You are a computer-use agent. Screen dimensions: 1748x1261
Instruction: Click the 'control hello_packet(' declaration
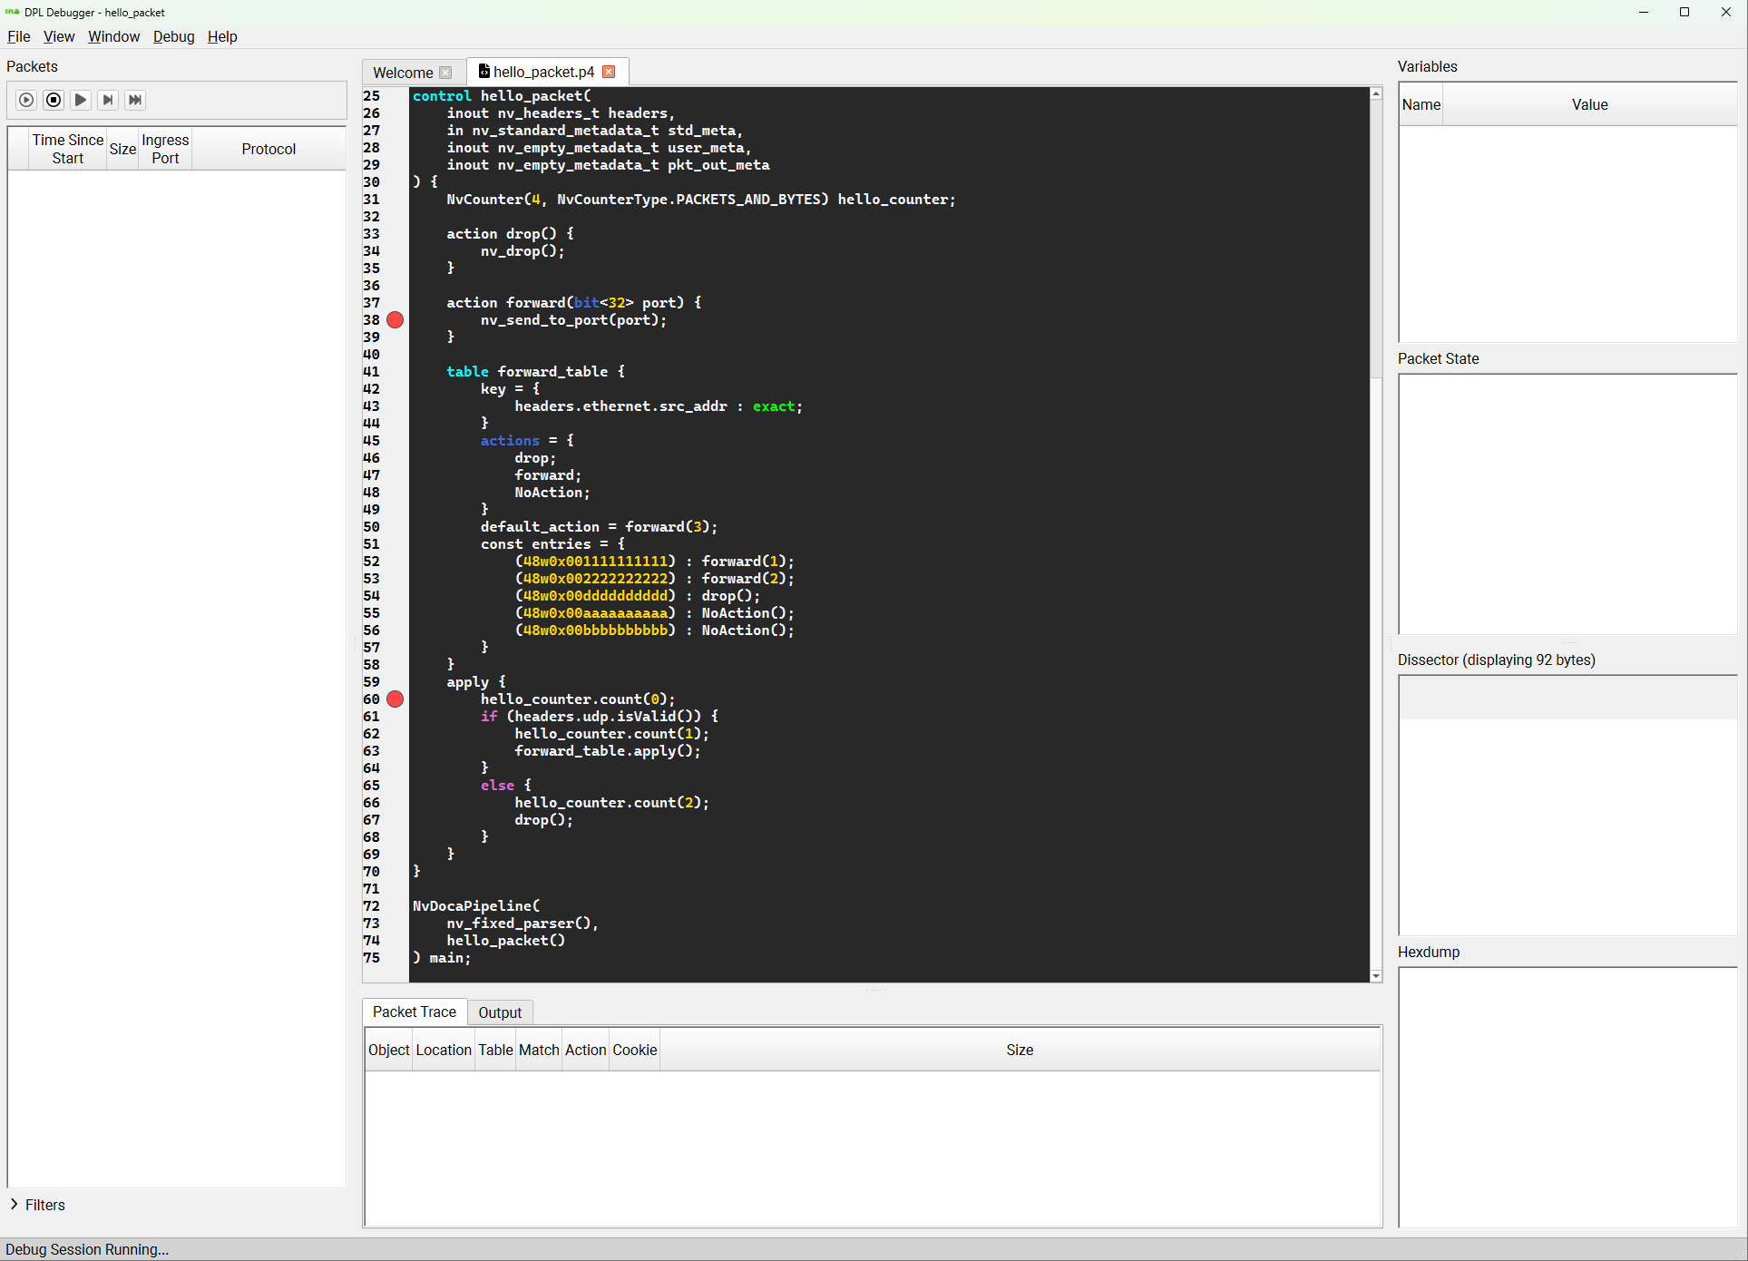(502, 96)
